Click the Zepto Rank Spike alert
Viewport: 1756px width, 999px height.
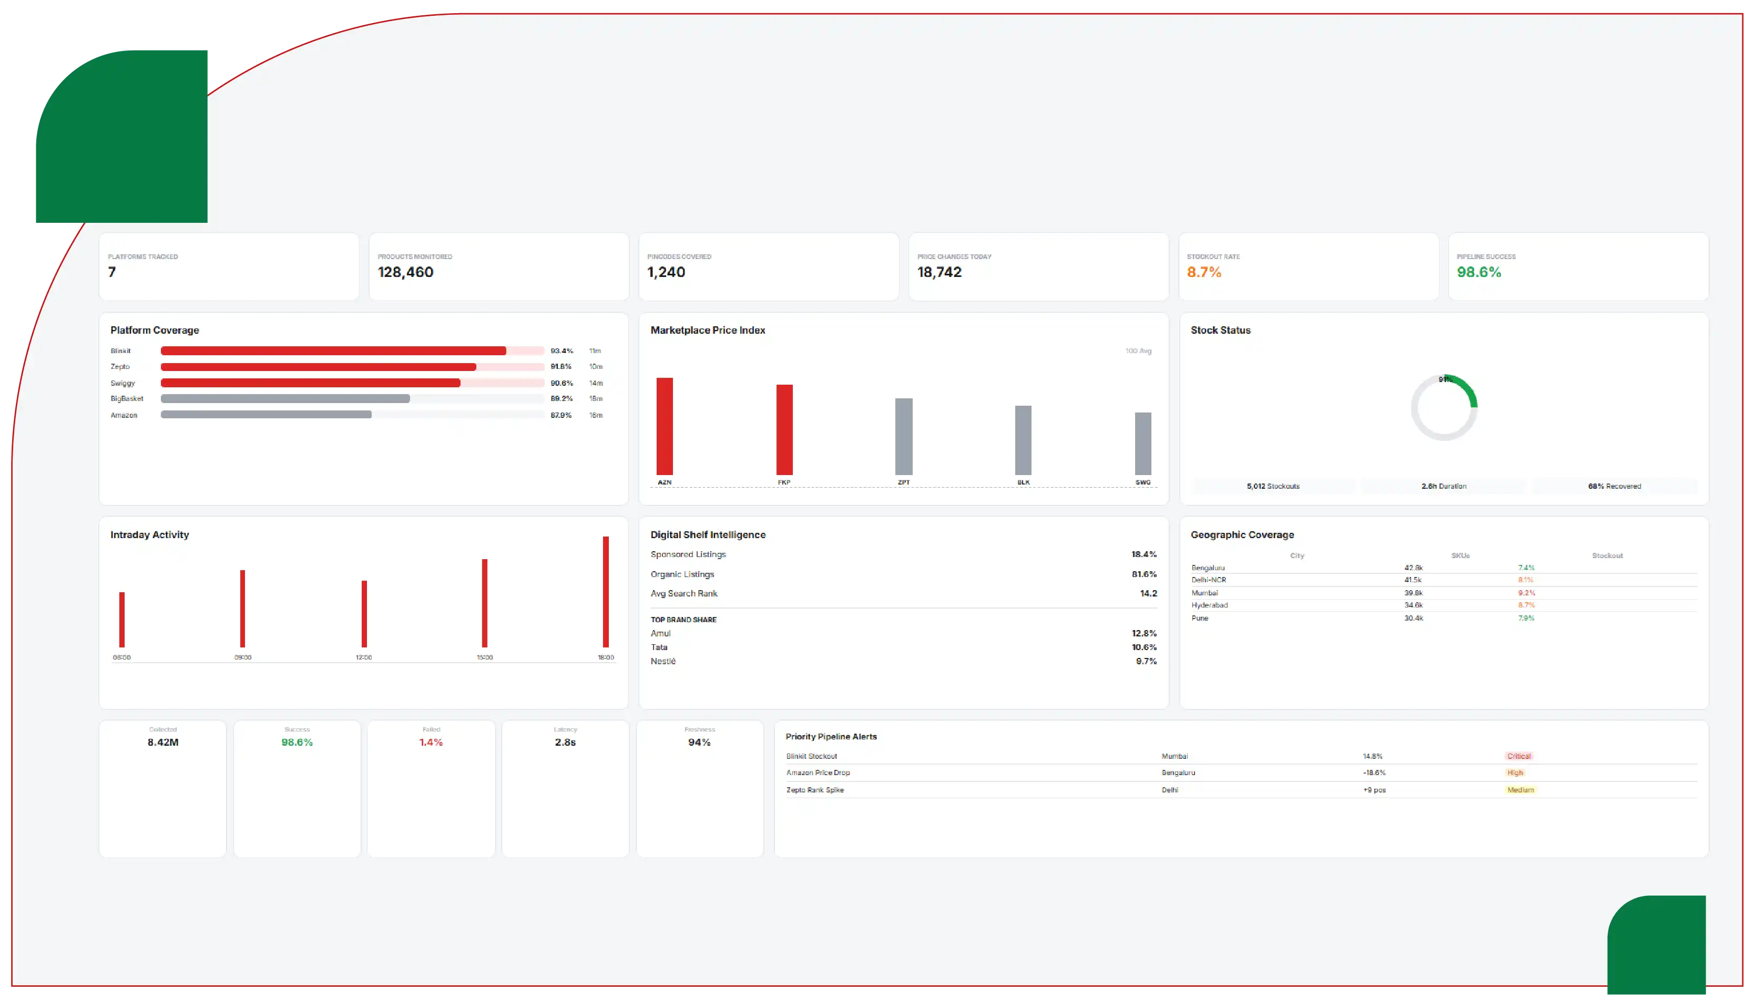(1241, 790)
